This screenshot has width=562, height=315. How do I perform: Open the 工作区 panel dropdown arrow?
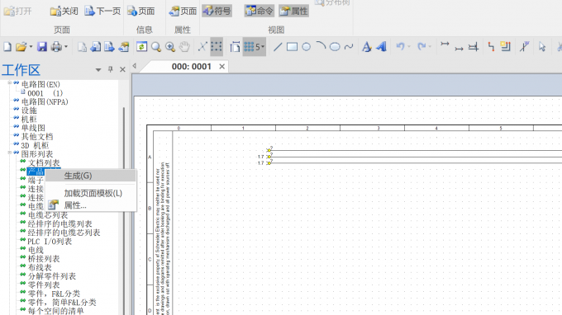[98, 70]
